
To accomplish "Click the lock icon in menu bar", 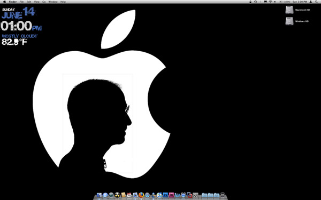I will point(250,2).
